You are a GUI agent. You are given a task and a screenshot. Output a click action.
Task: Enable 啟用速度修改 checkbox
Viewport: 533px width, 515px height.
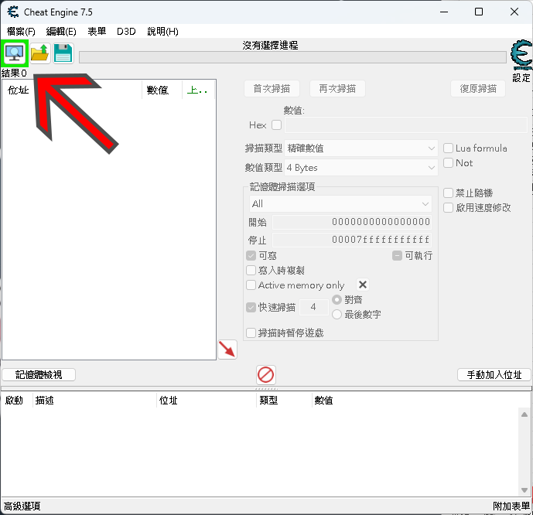pyautogui.click(x=448, y=207)
